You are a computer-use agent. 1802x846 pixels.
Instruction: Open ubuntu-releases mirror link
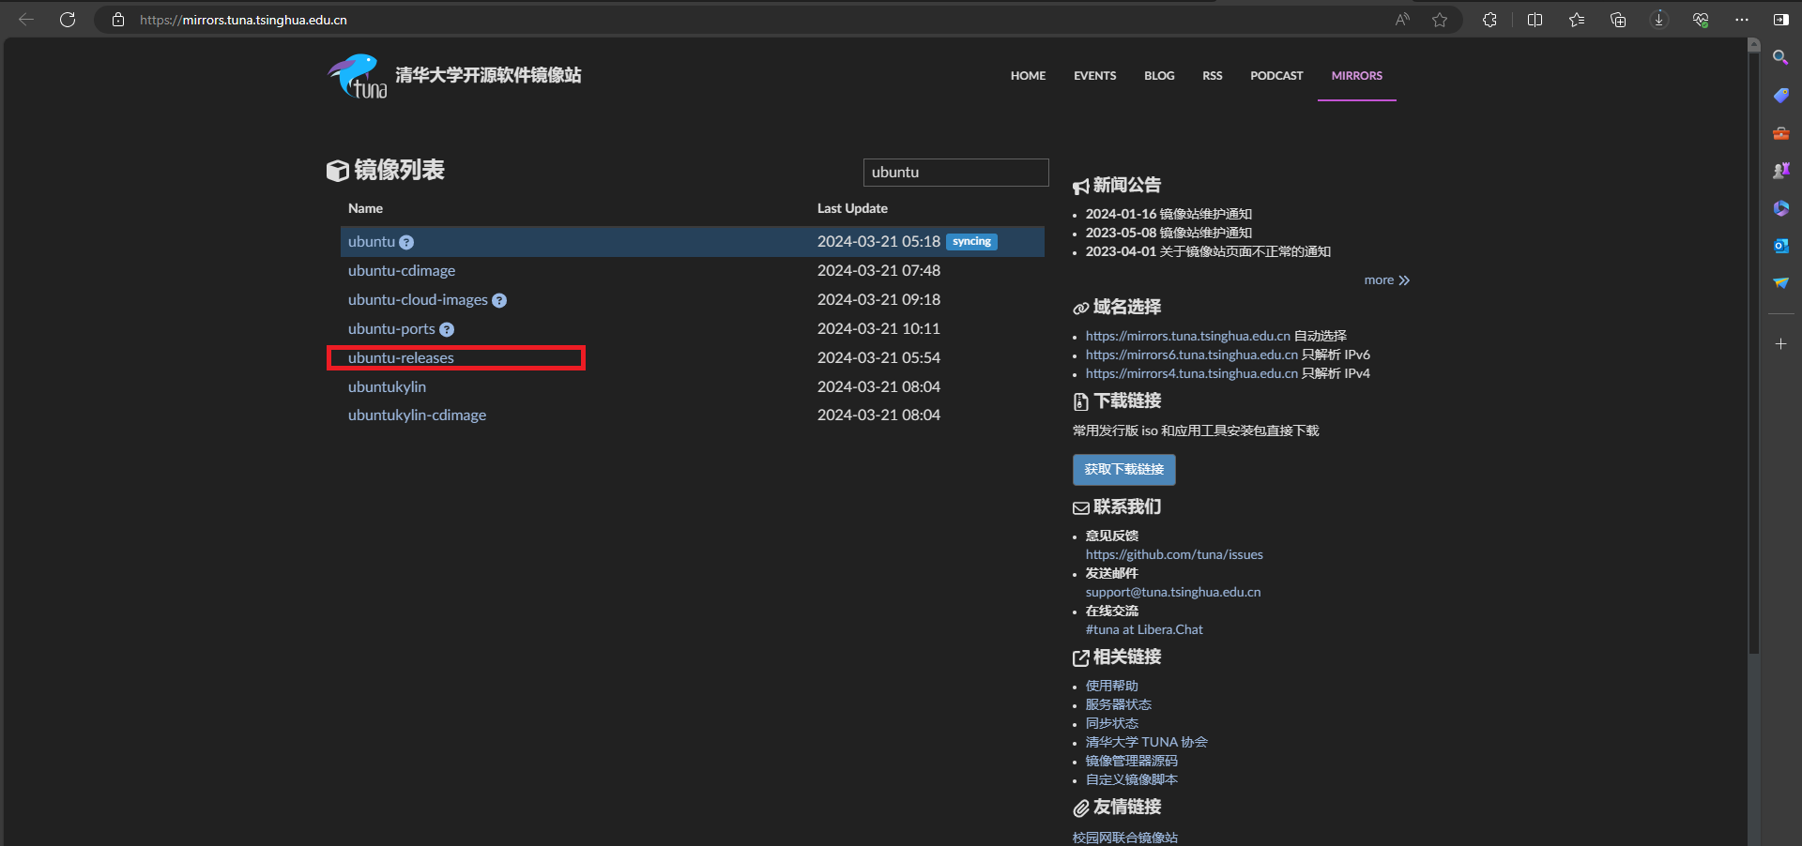(401, 358)
